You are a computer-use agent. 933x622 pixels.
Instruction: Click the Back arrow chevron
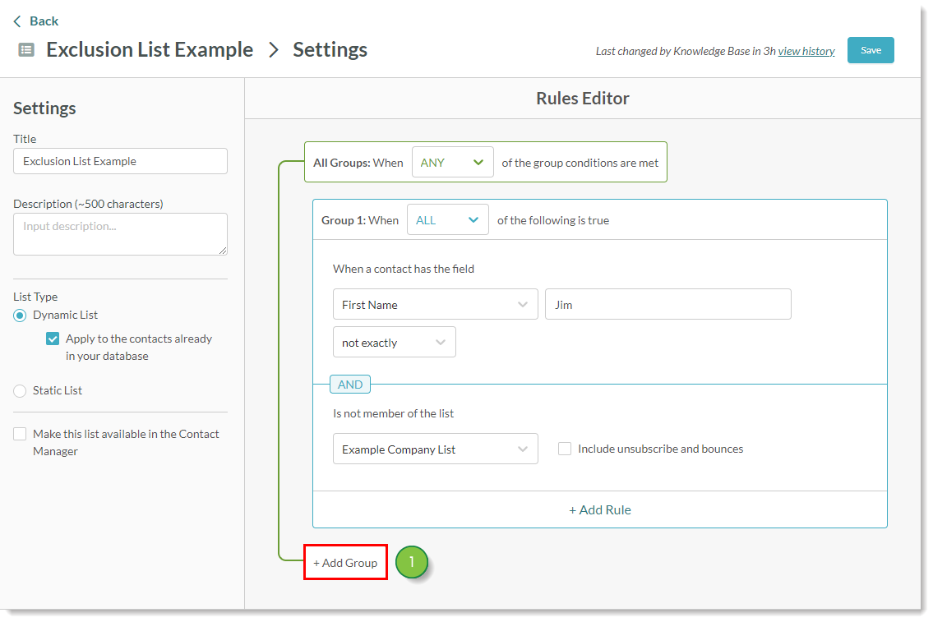coord(17,21)
